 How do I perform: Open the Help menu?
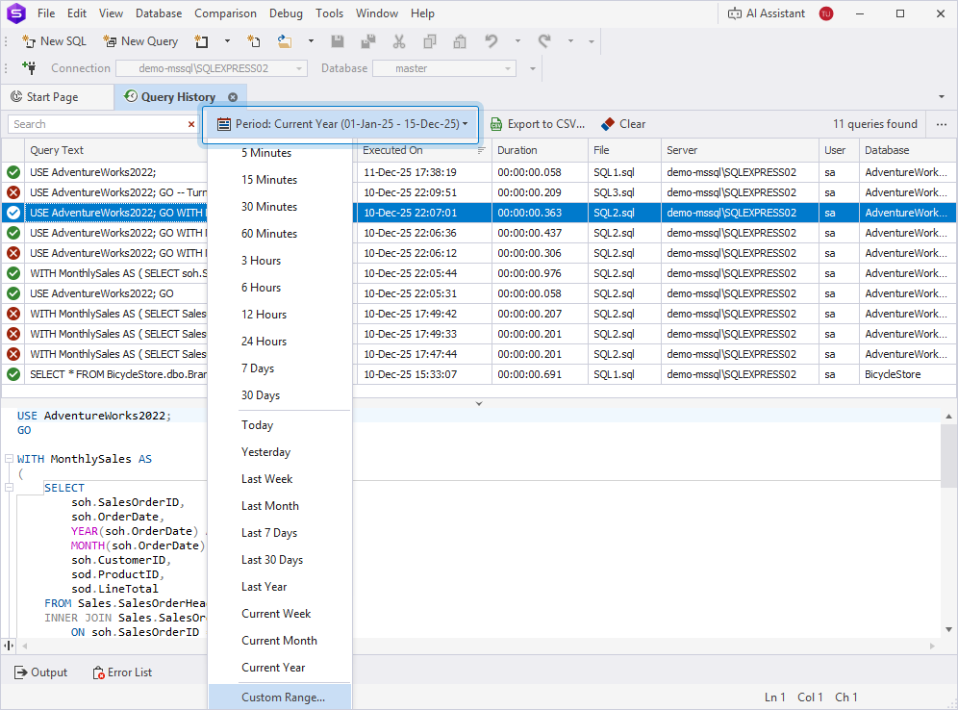(422, 13)
